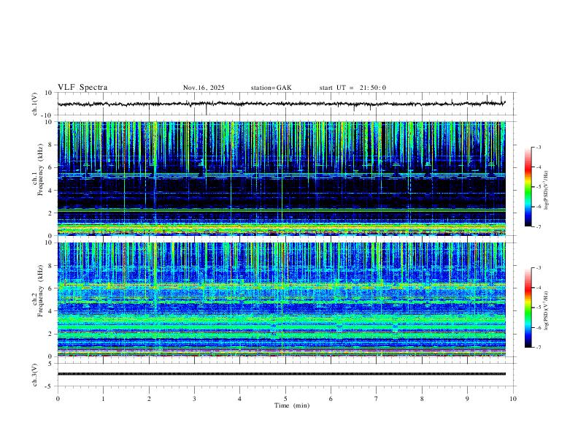This screenshot has height=447, width=578.
Task: Click the "8" kHz tick on the ch.1 frequency axis
Action: [50, 145]
